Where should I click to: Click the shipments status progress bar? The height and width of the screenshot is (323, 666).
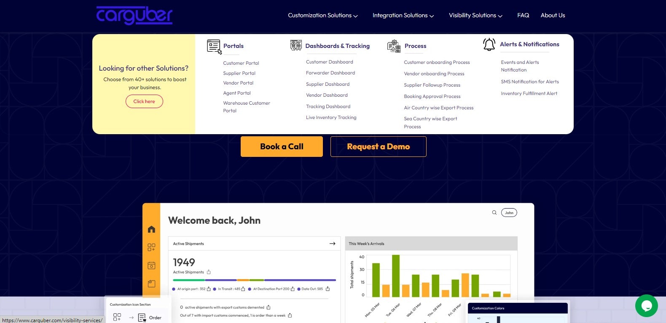coord(254,280)
